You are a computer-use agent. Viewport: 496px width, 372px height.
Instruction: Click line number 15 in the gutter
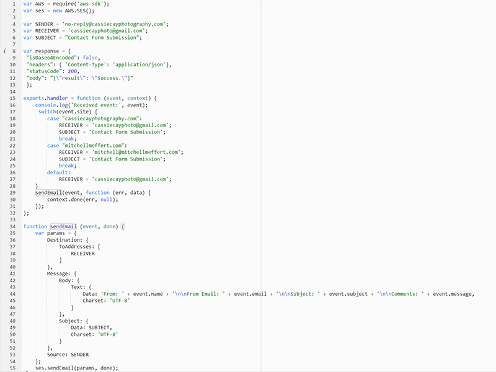point(12,98)
